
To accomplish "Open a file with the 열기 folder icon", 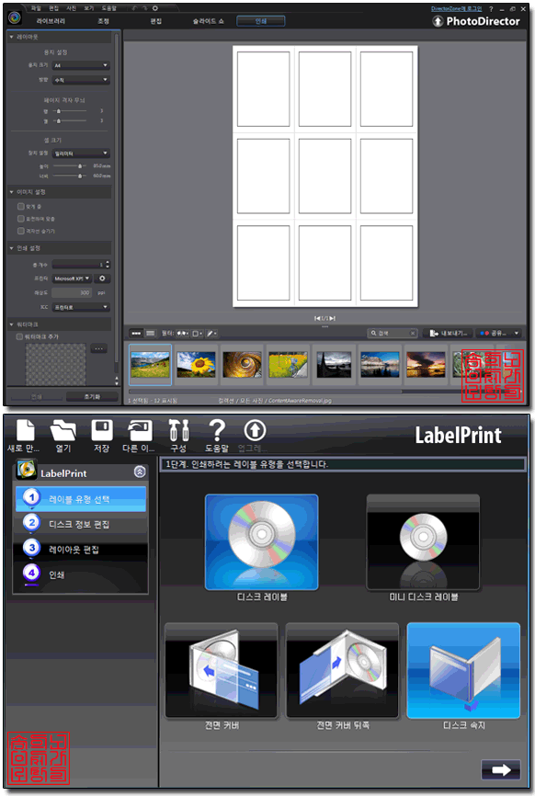I will point(63,430).
